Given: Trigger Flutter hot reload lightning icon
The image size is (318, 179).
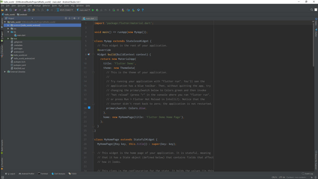Looking at the screenshot, I should click(110, 10).
